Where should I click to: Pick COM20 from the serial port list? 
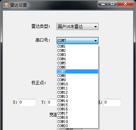click(77, 126)
